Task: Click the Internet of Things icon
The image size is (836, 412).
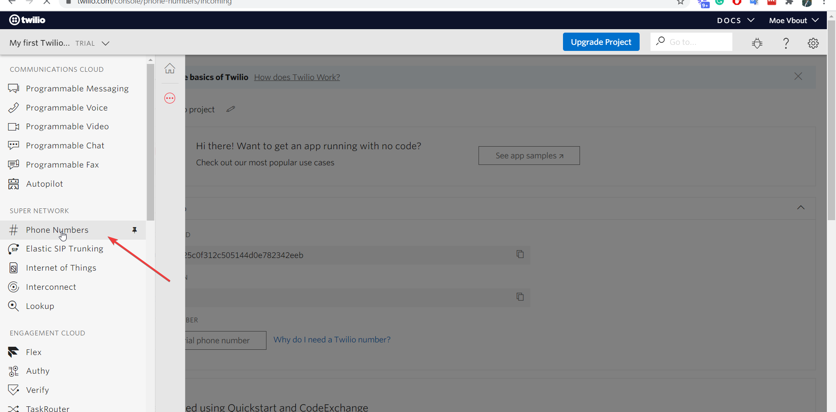Action: (x=13, y=268)
